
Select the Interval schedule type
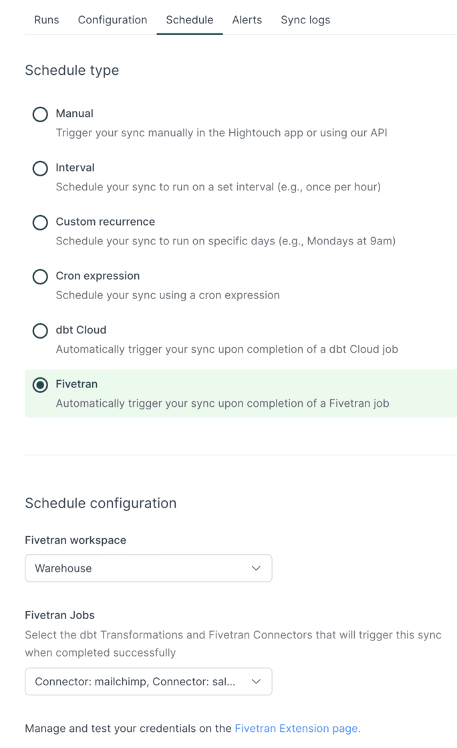pyautogui.click(x=39, y=168)
